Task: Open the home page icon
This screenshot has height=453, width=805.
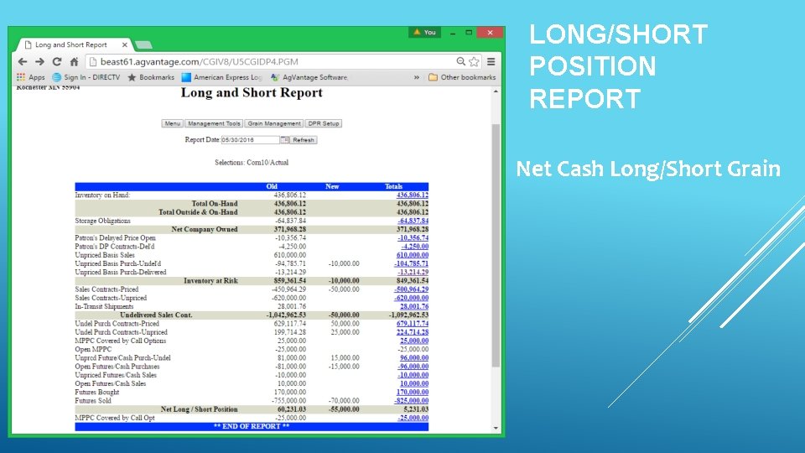Action: coord(74,61)
